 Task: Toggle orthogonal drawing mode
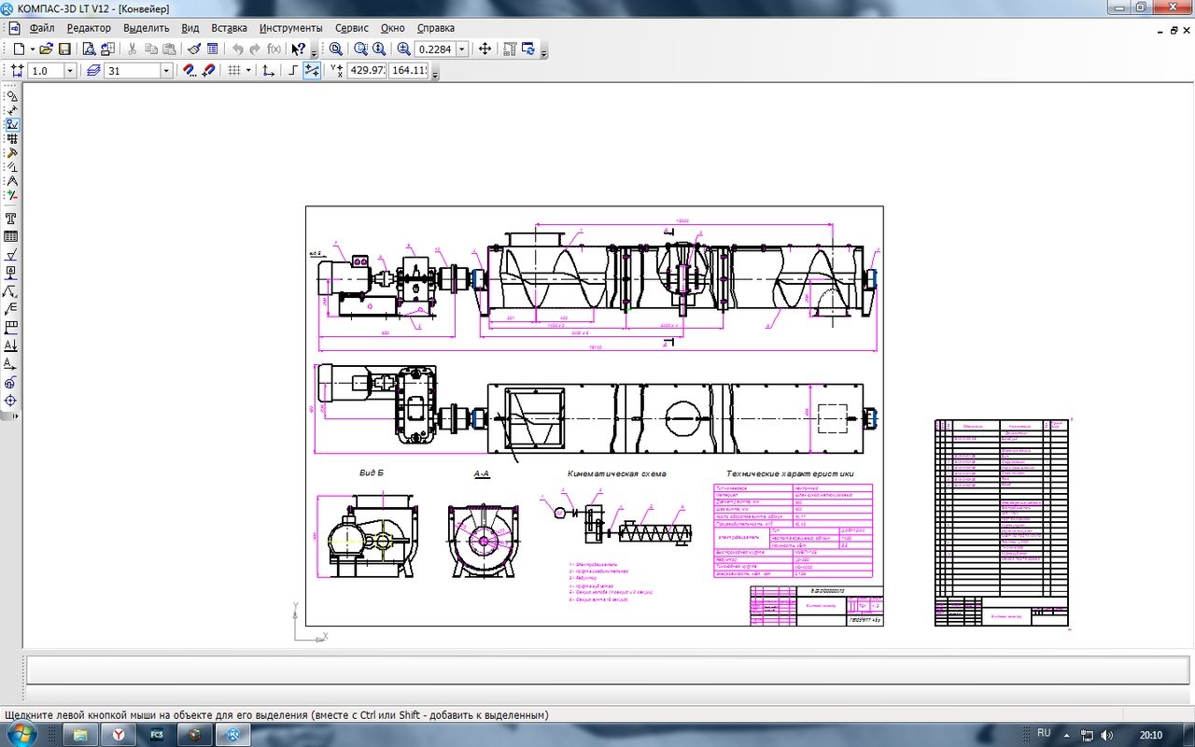(x=292, y=71)
